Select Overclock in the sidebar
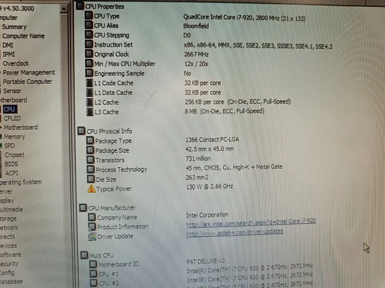The width and height of the screenshot is (385, 288). click(15, 63)
